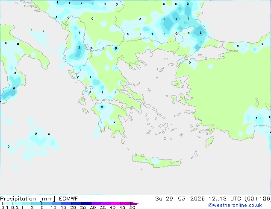Click the legend value "50"

(x=133, y=207)
